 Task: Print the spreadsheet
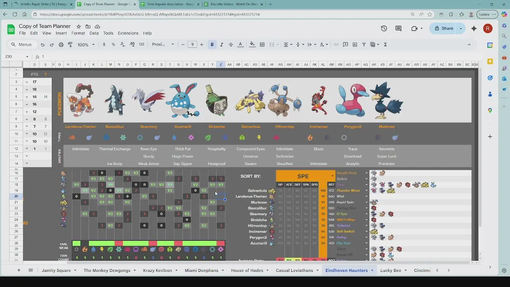click(61, 45)
